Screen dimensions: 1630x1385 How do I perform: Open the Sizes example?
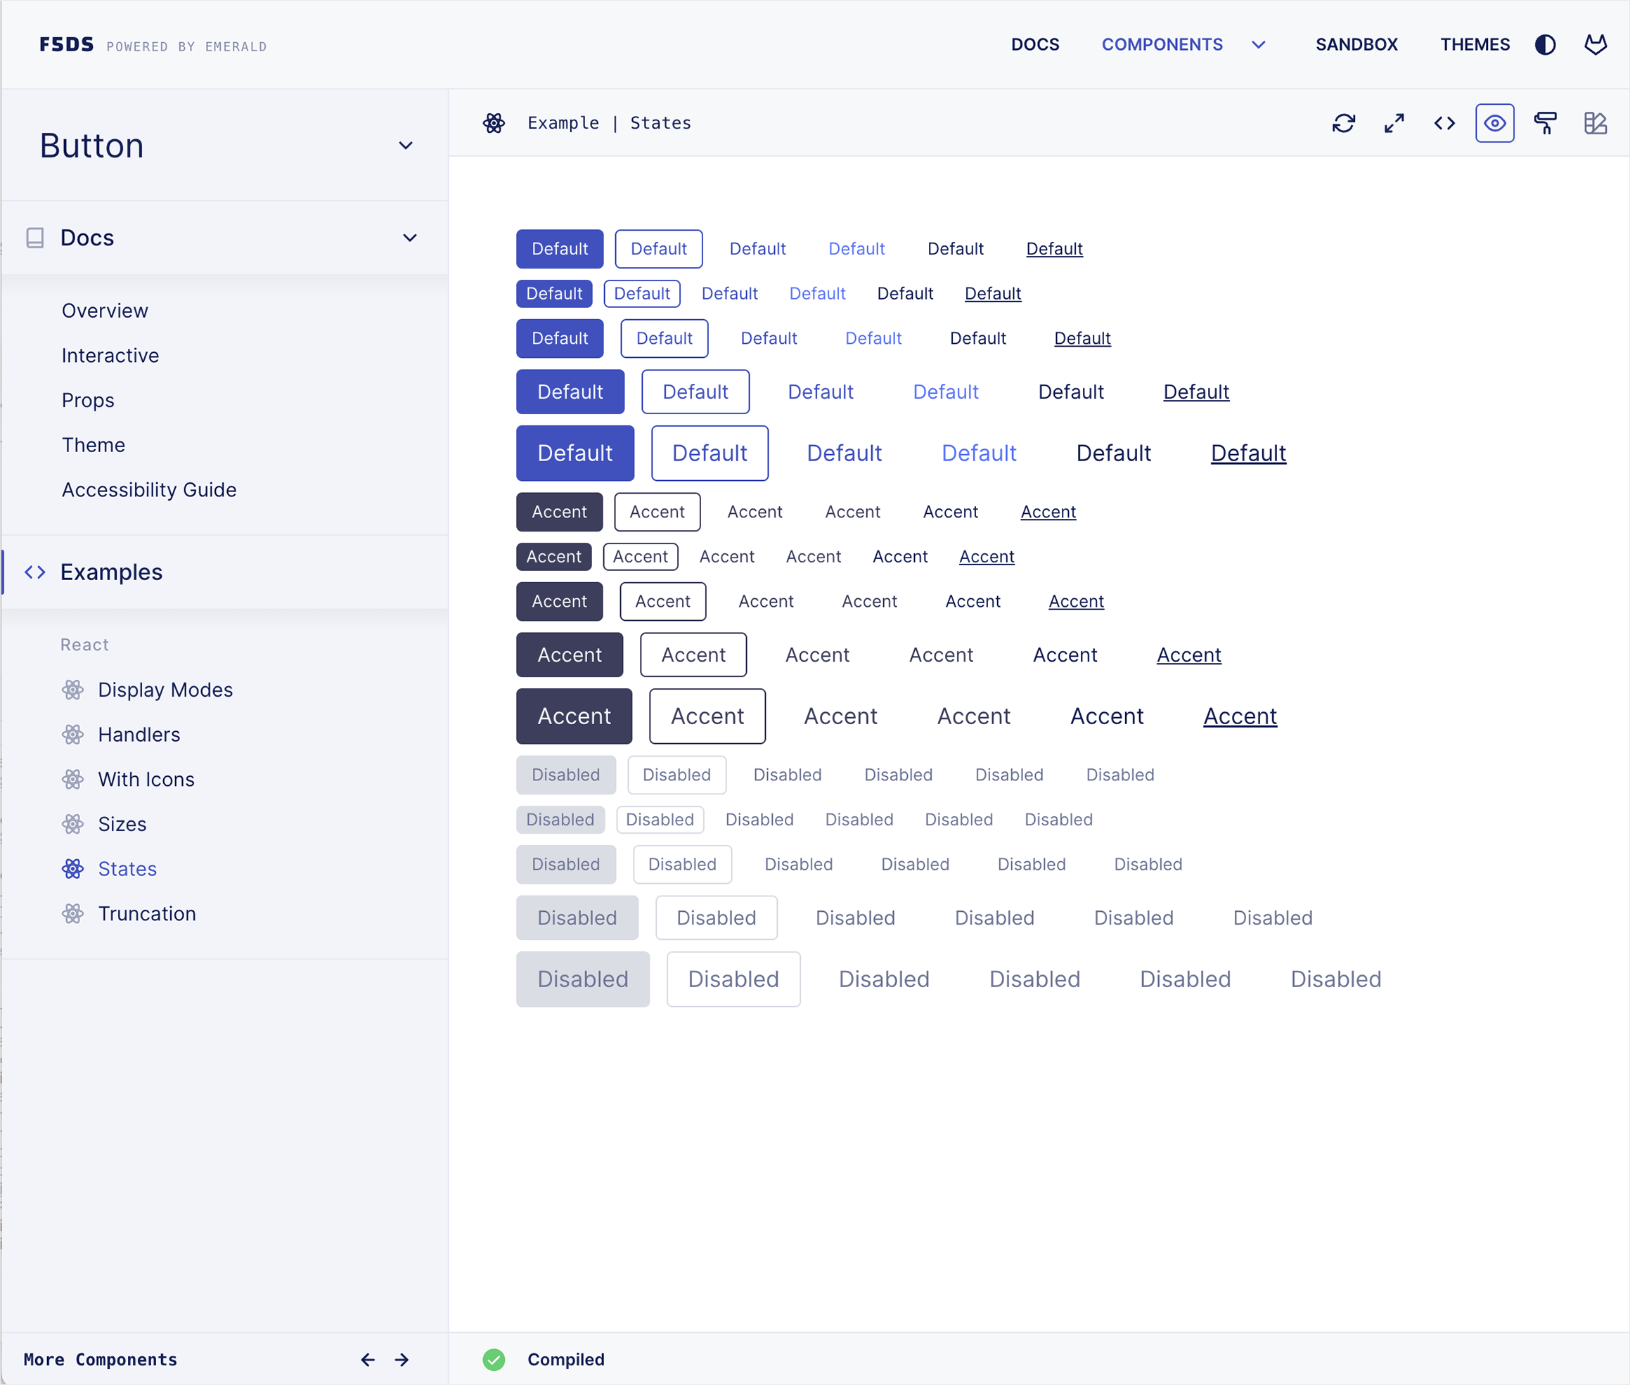[122, 825]
